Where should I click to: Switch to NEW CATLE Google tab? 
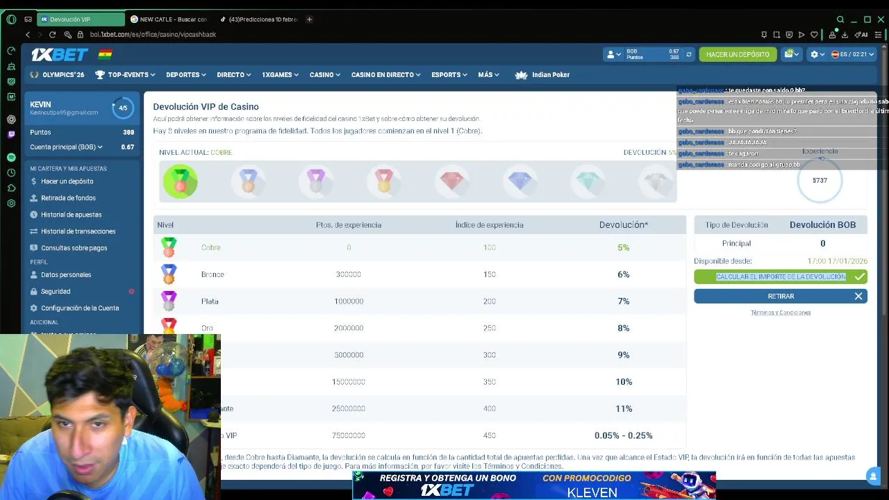[x=169, y=19]
